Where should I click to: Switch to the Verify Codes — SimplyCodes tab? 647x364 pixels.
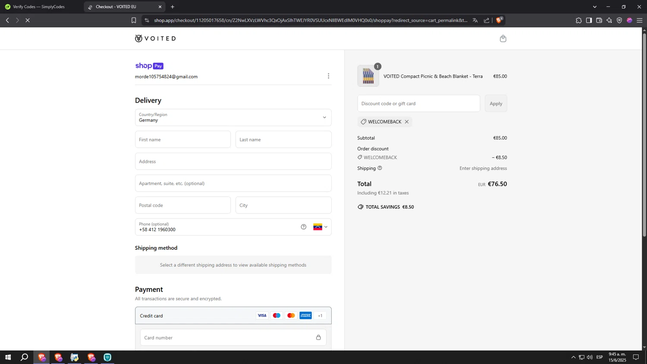point(39,7)
